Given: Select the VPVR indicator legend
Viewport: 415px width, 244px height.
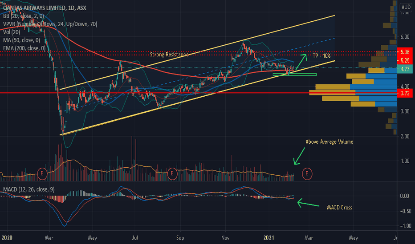Looking at the screenshot, I should [x=50, y=24].
